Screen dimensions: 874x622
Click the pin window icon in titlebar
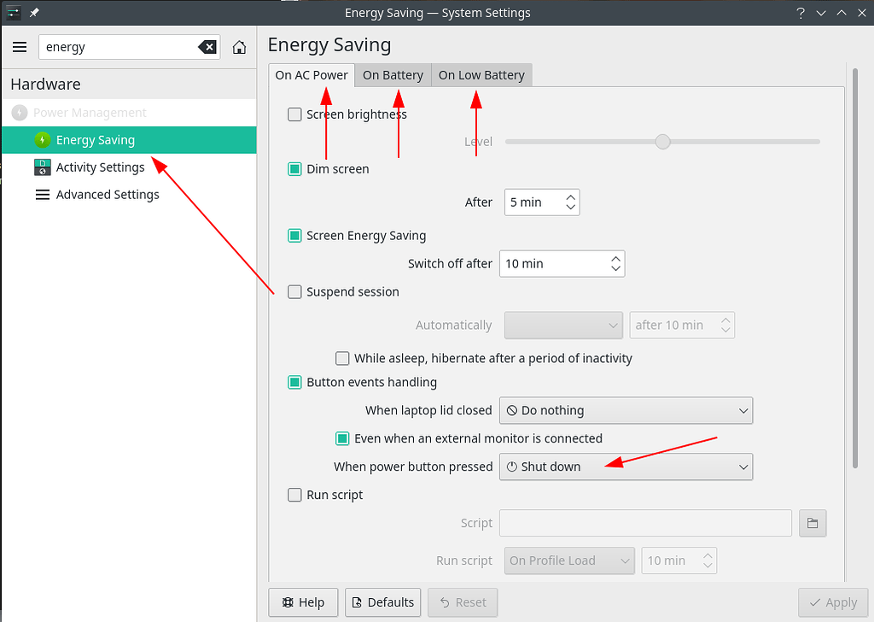click(x=34, y=13)
